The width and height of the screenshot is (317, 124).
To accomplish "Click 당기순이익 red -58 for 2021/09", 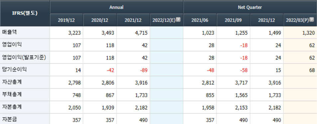I will coord(244,70).
